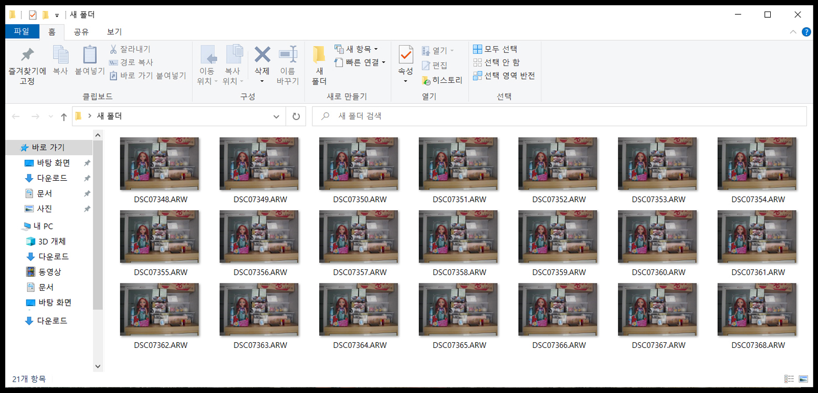Image resolution: width=818 pixels, height=393 pixels.
Task: Invert selection with 선택 영역 반전
Action: click(x=504, y=75)
